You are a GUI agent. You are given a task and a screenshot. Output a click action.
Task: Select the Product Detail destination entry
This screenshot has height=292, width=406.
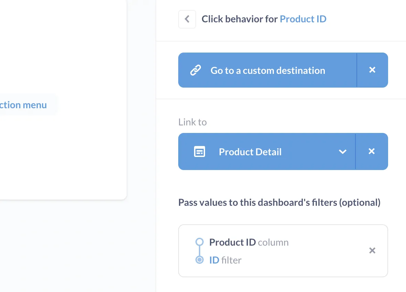coord(250,151)
